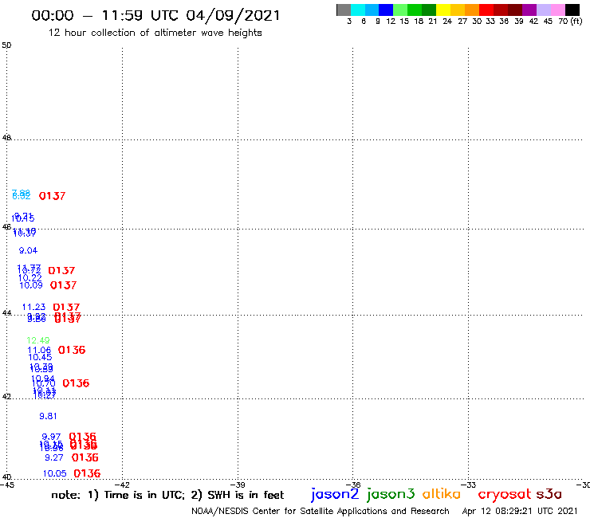This screenshot has height=518, width=590.
Task: Select the wave height value '9.97'
Action: (51, 437)
